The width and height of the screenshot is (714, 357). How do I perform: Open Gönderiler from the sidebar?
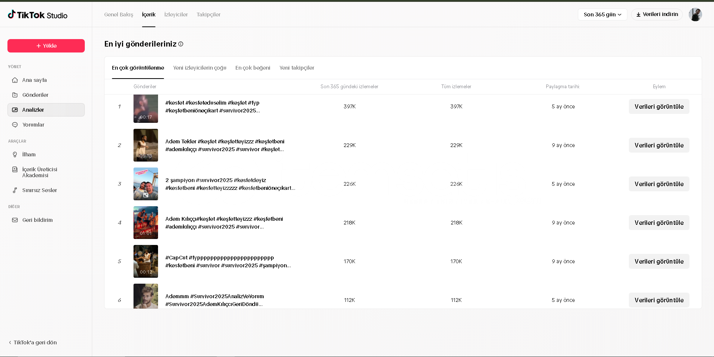(x=35, y=95)
